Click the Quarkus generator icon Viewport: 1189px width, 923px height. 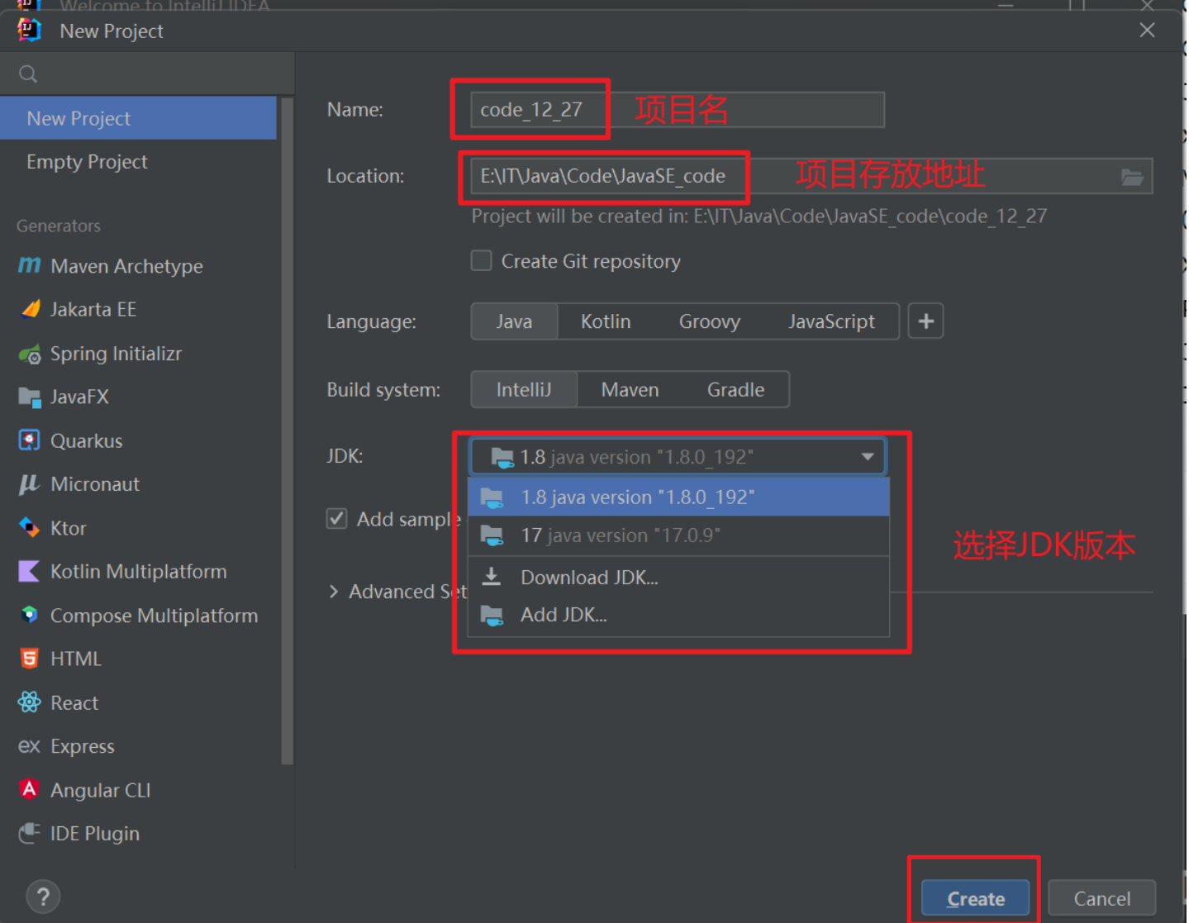click(x=30, y=440)
